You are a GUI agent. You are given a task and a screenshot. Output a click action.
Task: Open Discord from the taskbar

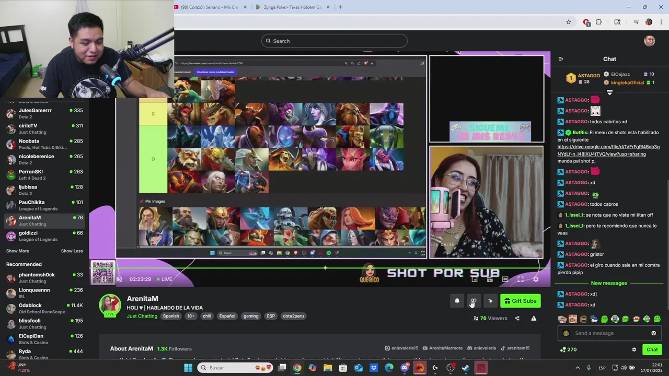click(x=405, y=368)
